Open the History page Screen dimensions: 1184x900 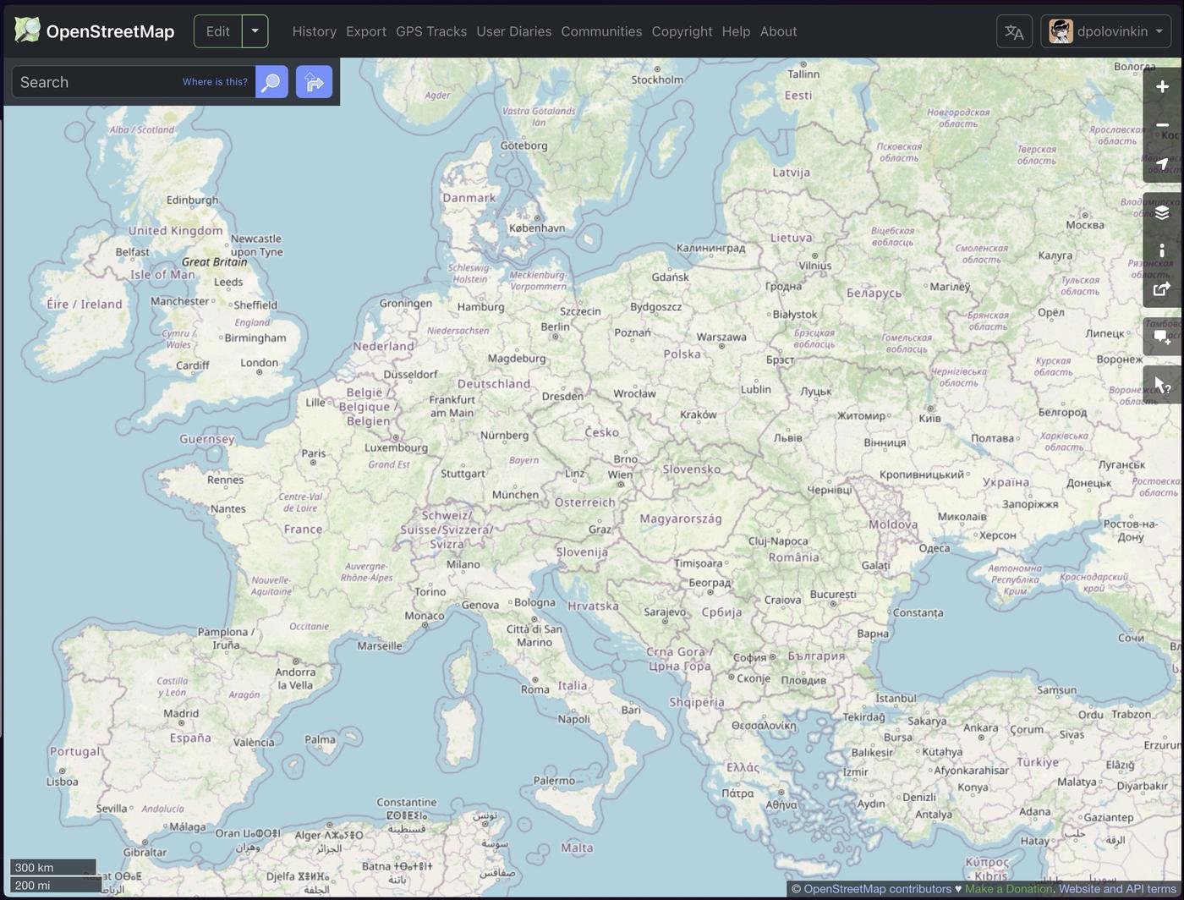(x=314, y=31)
